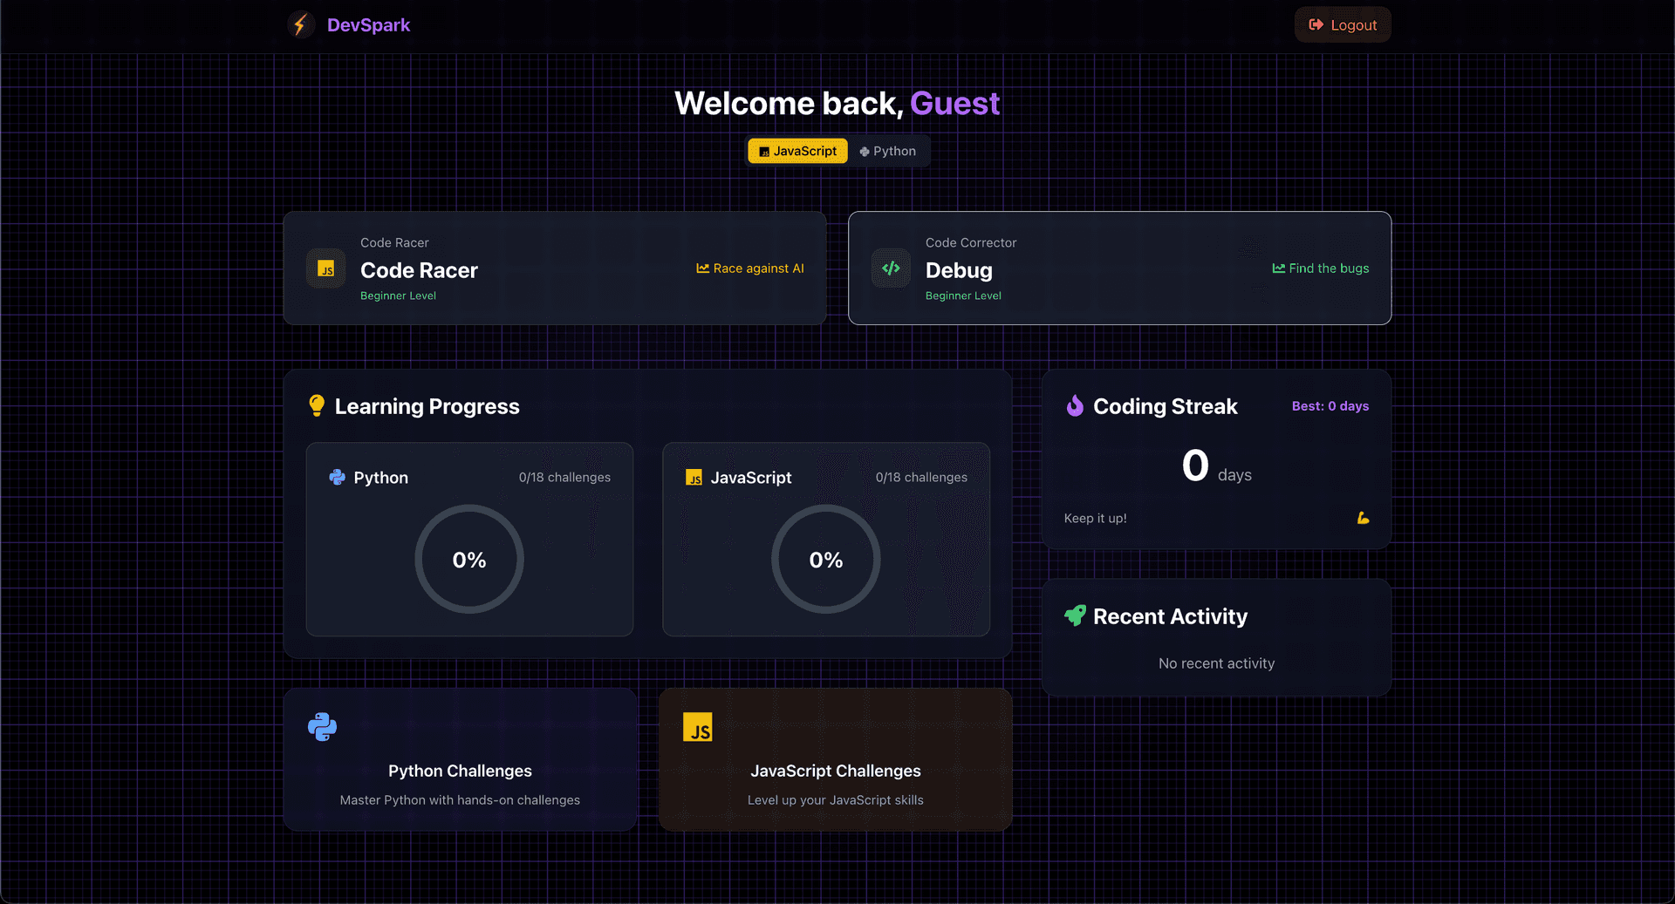Viewport: 1675px width, 904px height.
Task: Open the JavaScript Challenges card
Action: 835,758
